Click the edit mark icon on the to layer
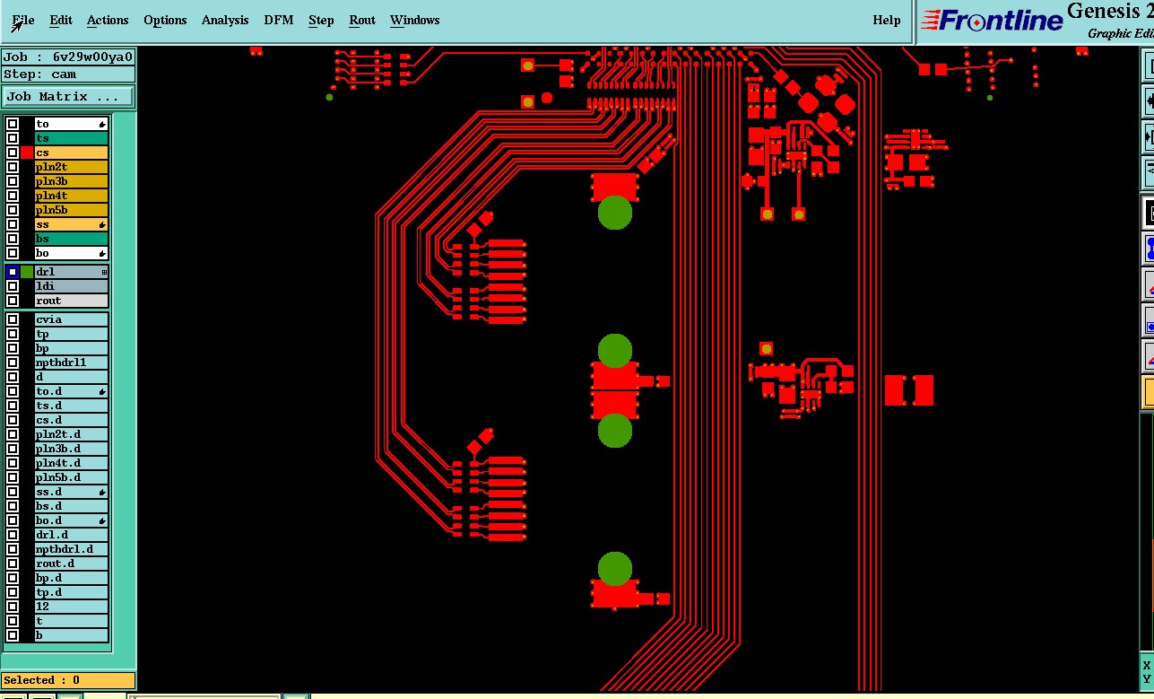Image resolution: width=1154 pixels, height=699 pixels. tap(103, 124)
